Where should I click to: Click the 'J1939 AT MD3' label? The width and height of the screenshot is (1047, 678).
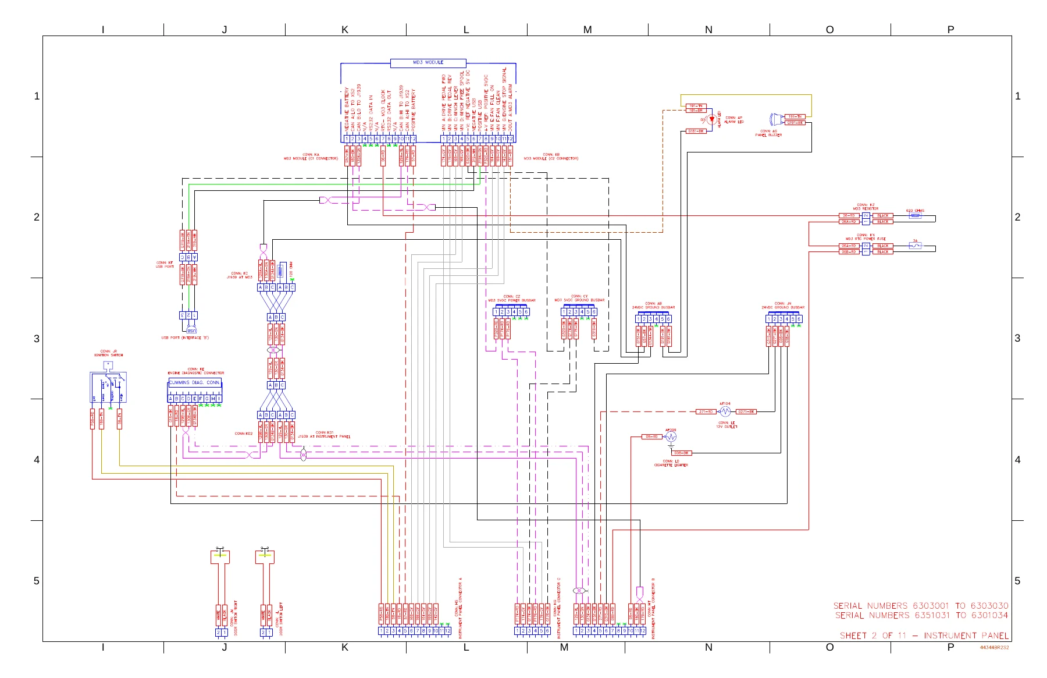point(240,278)
